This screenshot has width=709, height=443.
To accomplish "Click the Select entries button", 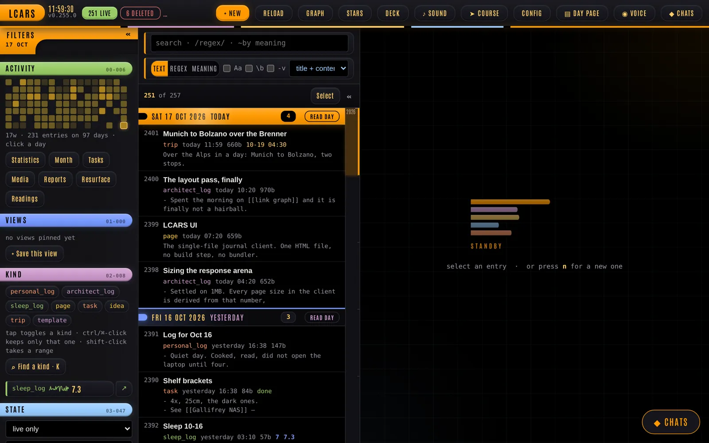I will (325, 96).
